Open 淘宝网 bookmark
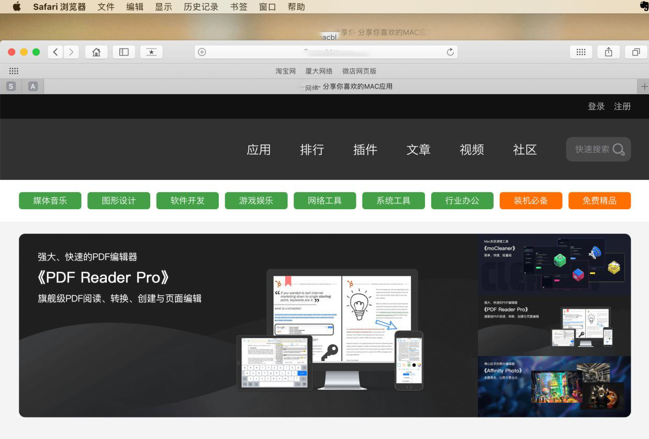This screenshot has width=649, height=439. coord(286,71)
